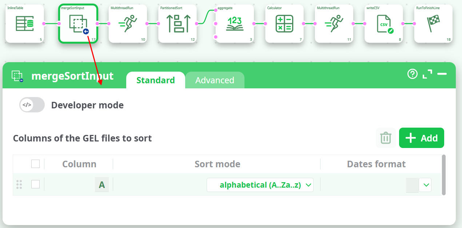Expand the Dates format dropdown
This screenshot has width=462, height=228.
tap(425, 185)
